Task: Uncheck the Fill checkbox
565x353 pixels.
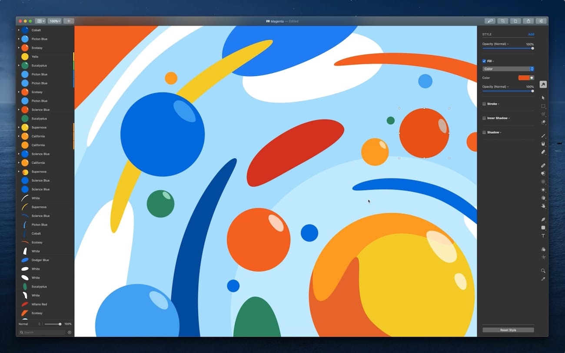Action: point(484,61)
